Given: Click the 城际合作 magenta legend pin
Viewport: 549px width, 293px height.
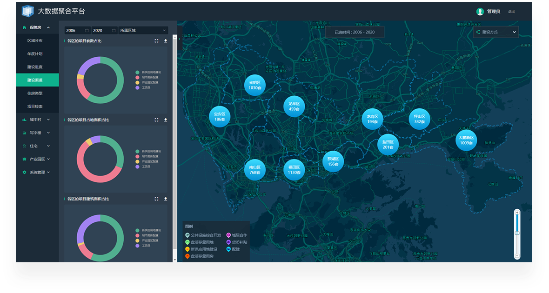Looking at the screenshot, I should coord(228,235).
